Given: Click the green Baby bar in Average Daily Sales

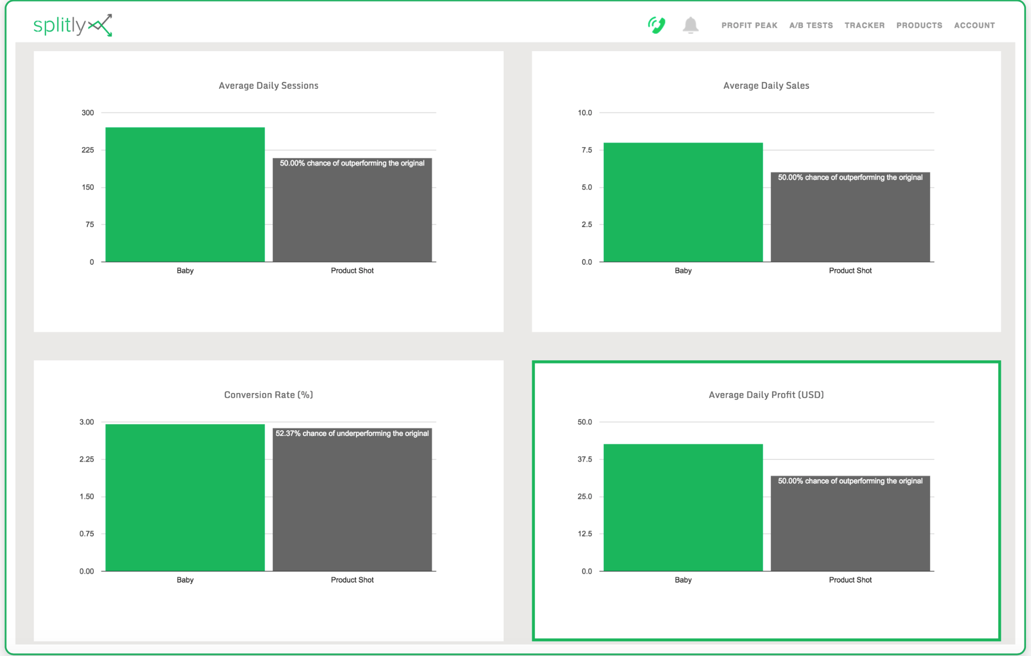Looking at the screenshot, I should 683,202.
